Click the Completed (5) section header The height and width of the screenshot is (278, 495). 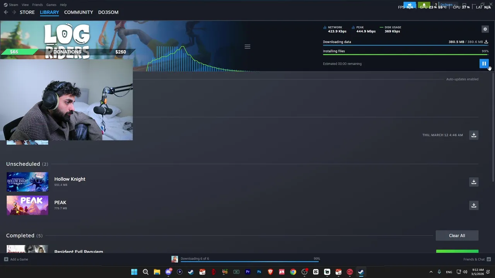[x=24, y=236]
